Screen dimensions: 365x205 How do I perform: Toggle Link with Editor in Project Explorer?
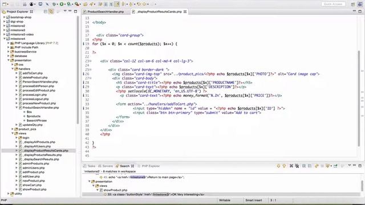click(51, 11)
